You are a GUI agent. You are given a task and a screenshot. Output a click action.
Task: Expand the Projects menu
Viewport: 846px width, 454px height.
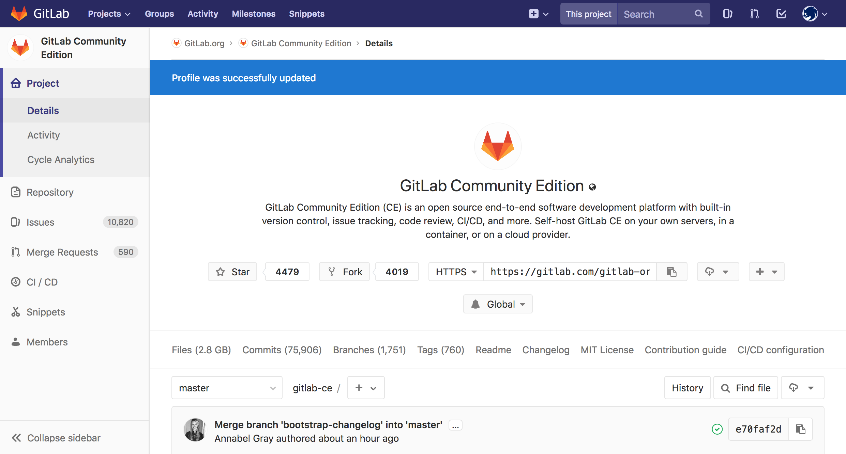coord(108,14)
